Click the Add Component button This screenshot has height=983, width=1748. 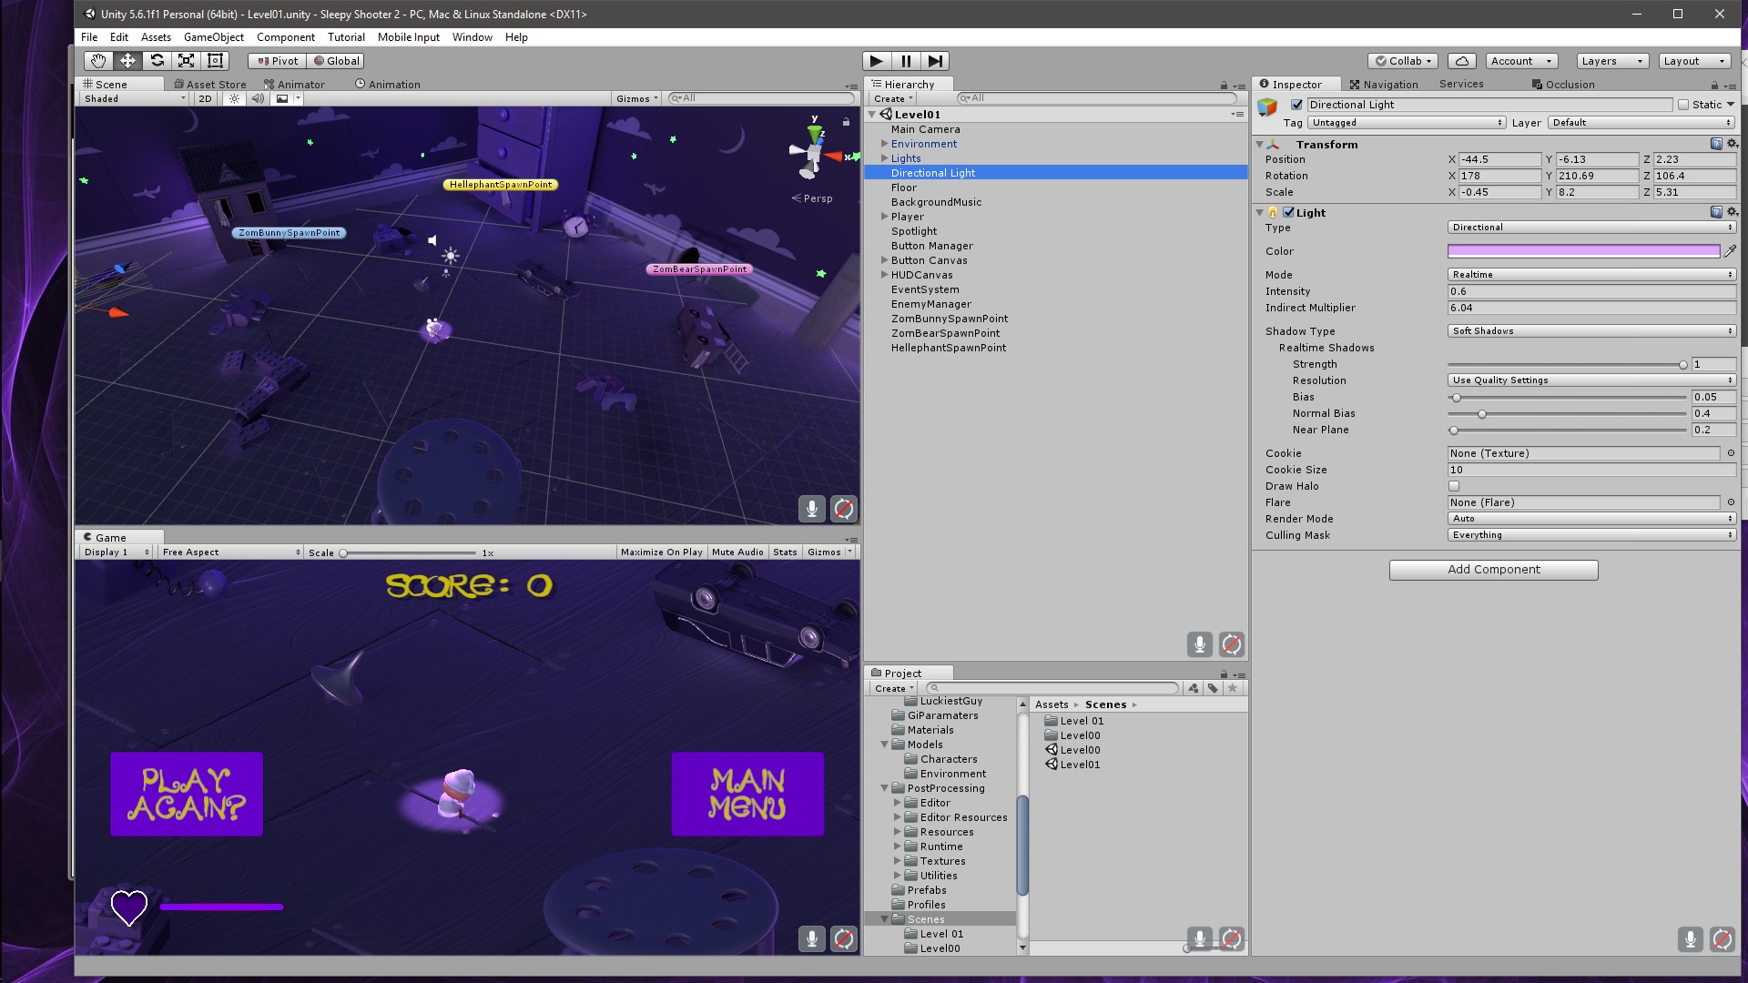1493,570
